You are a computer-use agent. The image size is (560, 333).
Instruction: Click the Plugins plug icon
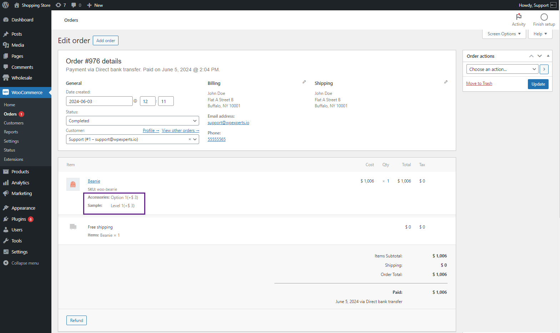pos(6,219)
